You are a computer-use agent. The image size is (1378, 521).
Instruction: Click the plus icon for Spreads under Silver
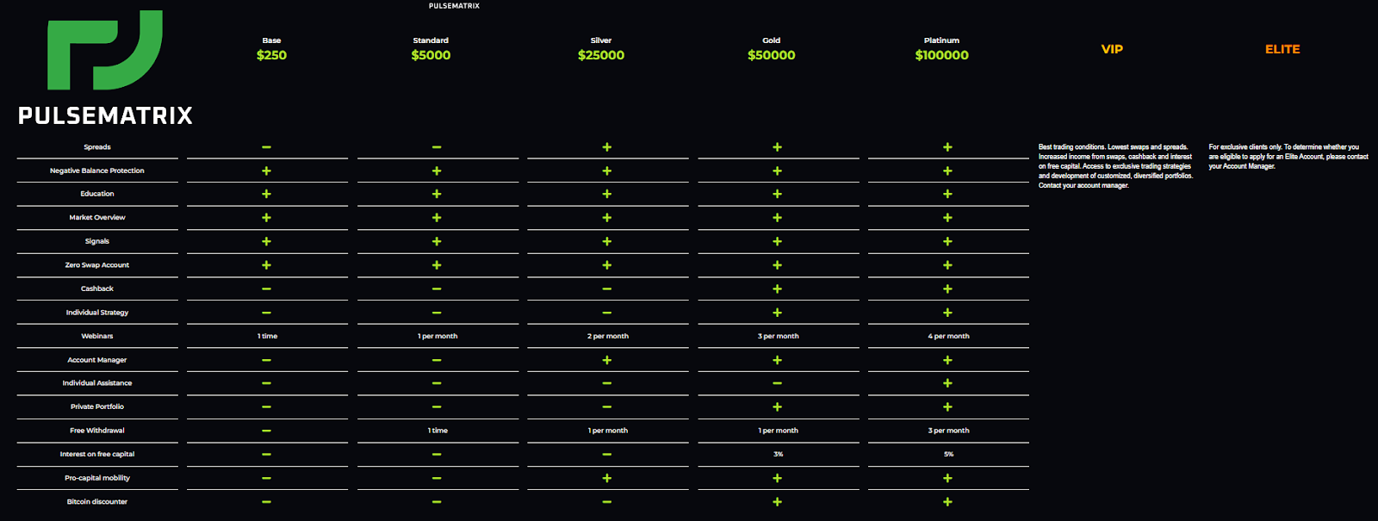tap(607, 147)
